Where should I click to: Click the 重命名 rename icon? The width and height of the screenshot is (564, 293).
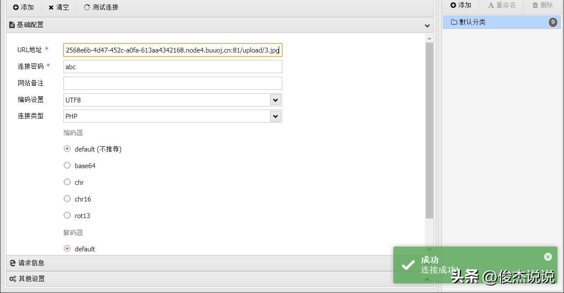point(491,5)
